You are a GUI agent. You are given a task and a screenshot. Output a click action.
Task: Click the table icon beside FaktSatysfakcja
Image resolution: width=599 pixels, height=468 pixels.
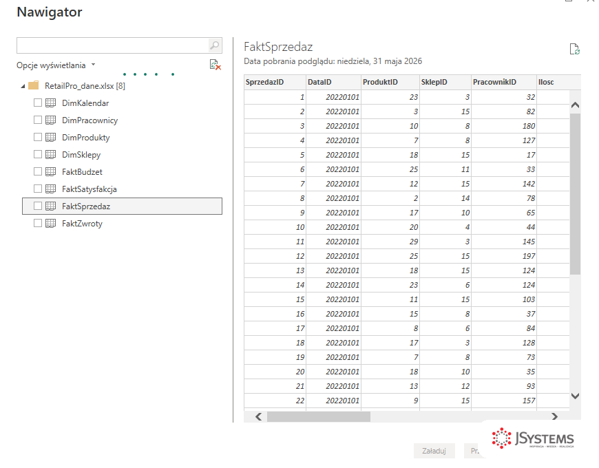tap(50, 189)
